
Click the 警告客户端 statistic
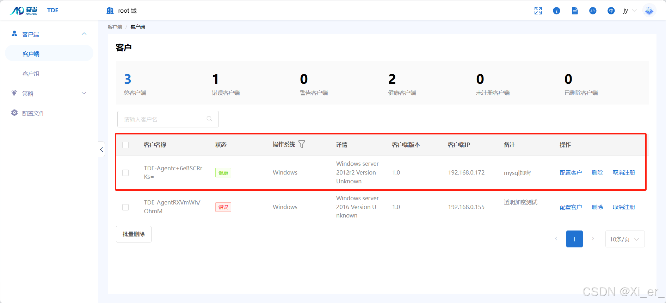[x=314, y=84]
